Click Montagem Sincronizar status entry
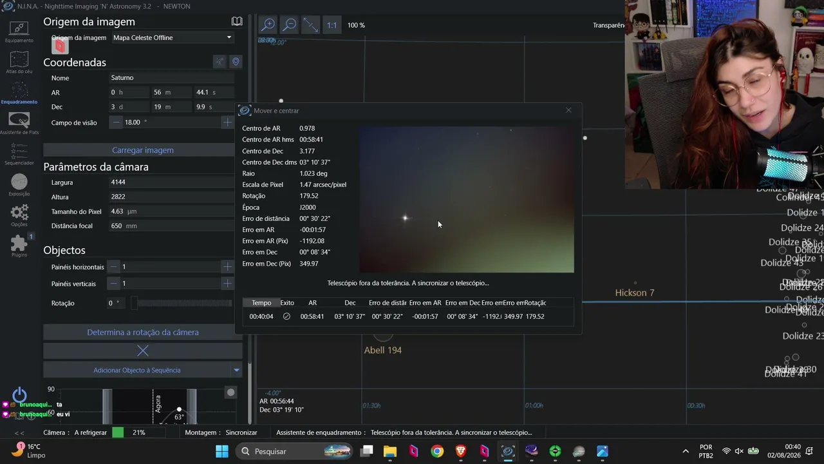Viewport: 824px width, 464px height. pyautogui.click(x=221, y=432)
